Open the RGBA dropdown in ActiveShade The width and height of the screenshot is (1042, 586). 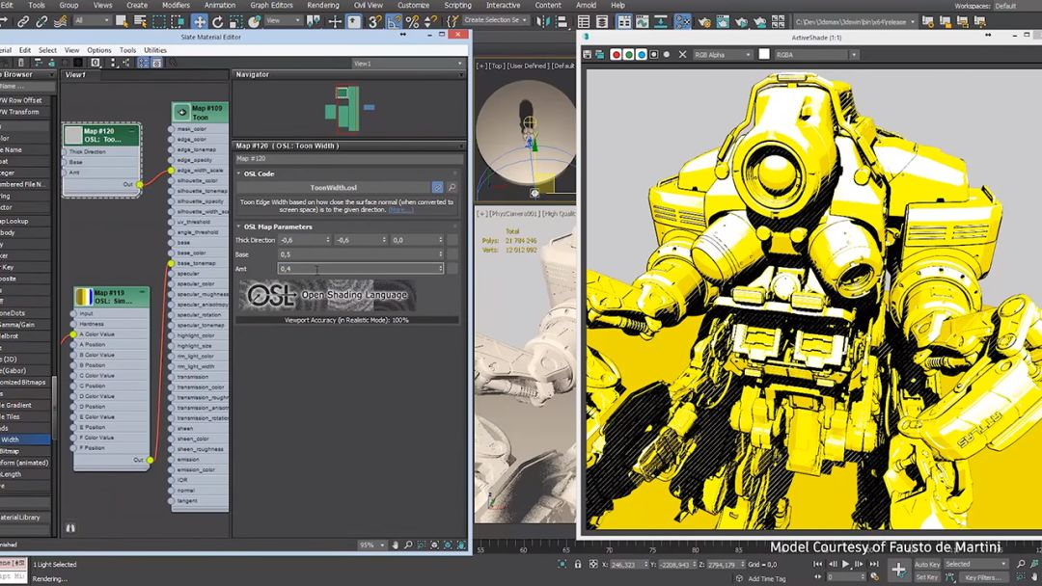tap(815, 54)
